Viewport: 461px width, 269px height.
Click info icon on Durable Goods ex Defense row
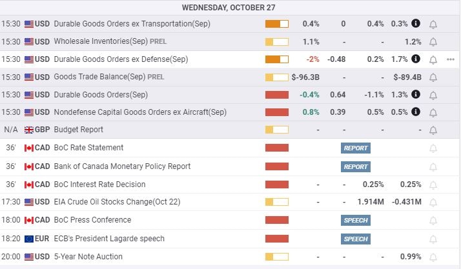click(416, 59)
